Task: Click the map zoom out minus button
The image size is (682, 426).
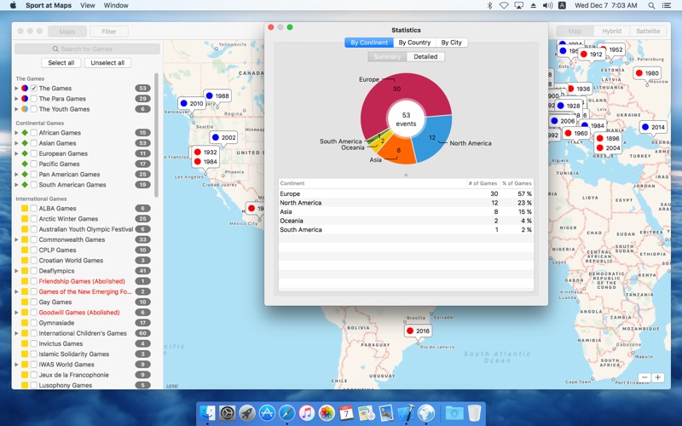Action: tap(644, 377)
